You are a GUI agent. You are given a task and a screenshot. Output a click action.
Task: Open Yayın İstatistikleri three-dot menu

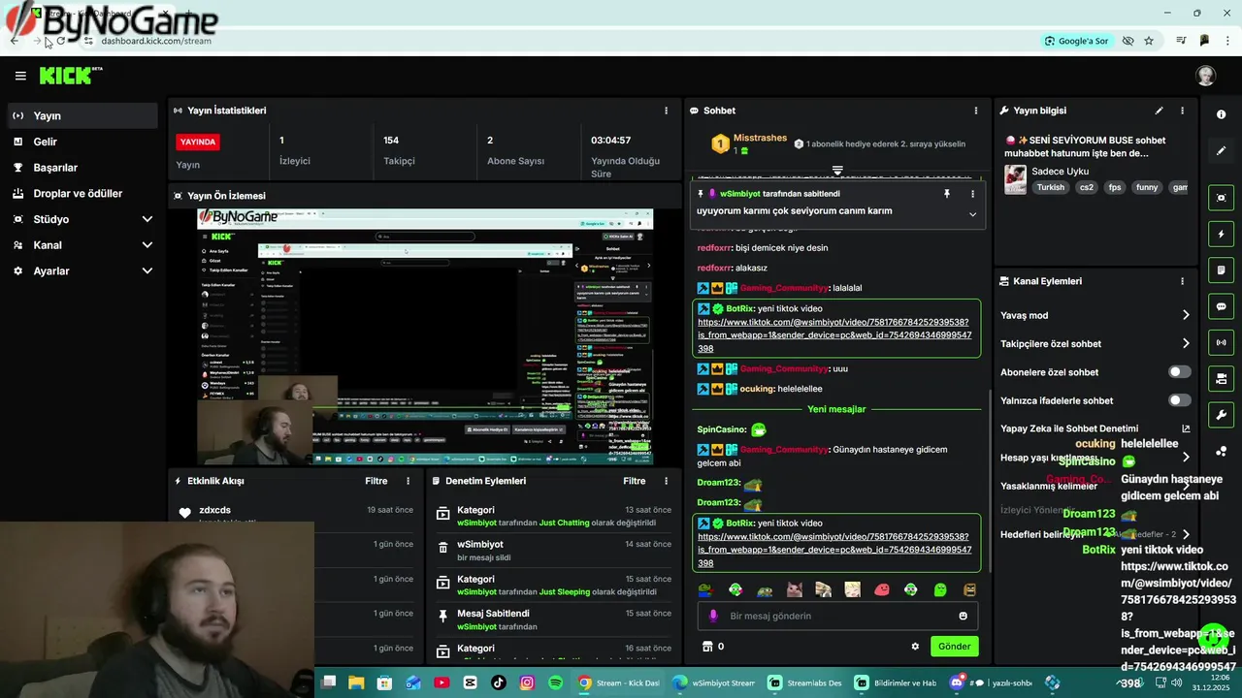click(666, 111)
